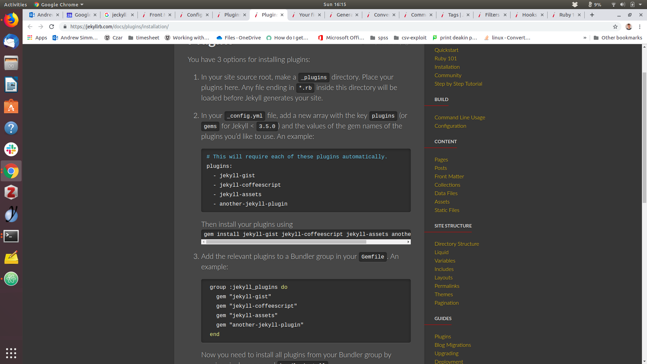Launch Firefox from the dock

coord(11,20)
